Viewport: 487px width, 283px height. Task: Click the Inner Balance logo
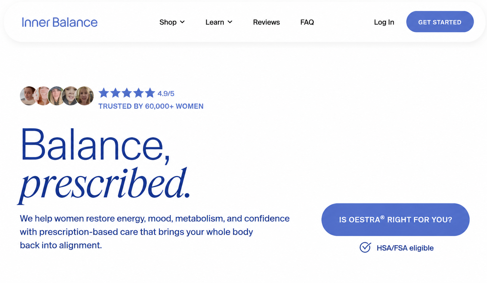(x=60, y=22)
